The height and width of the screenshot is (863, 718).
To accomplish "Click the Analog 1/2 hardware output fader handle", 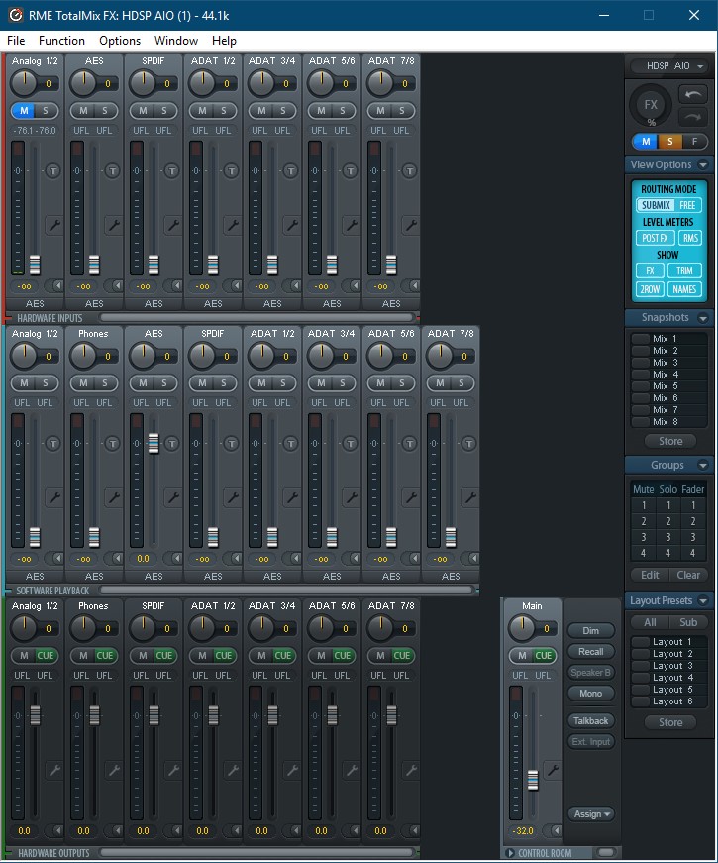I will 35,715.
